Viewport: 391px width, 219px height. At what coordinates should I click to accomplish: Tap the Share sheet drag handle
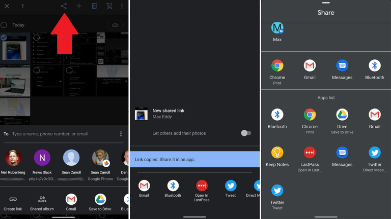326,3
